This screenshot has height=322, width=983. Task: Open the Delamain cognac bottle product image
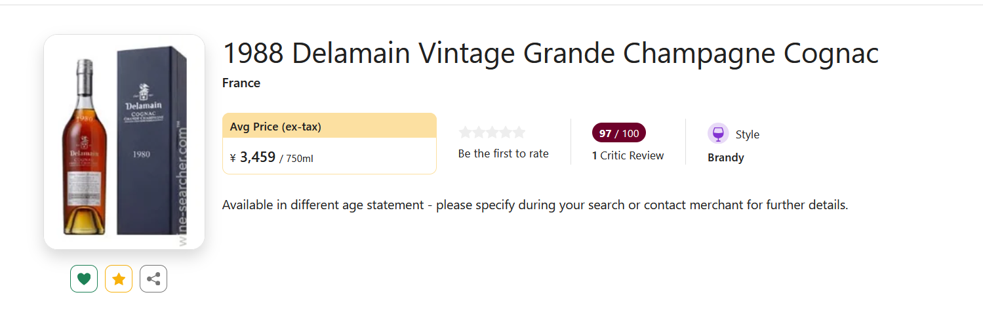click(x=124, y=142)
